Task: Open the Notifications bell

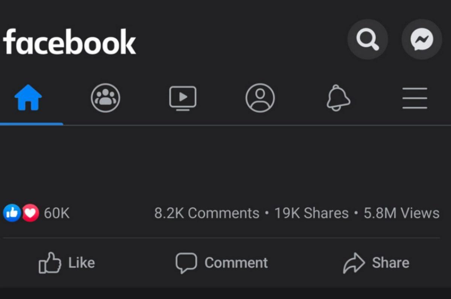Action: (337, 98)
